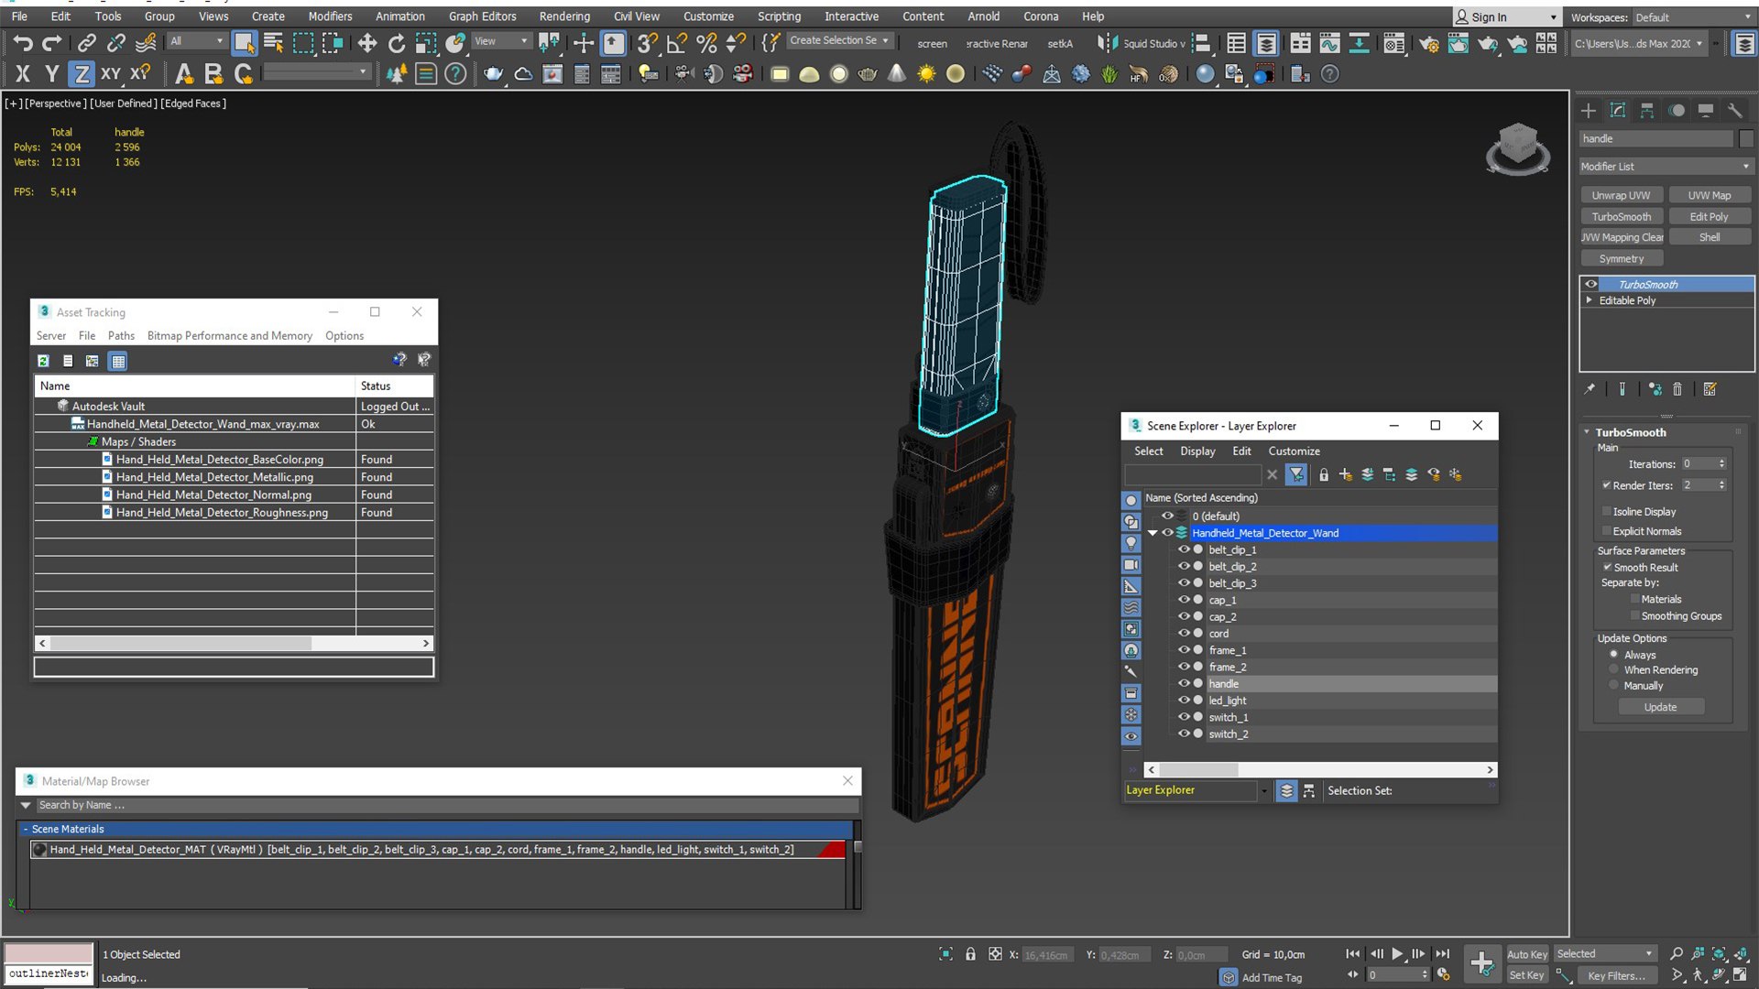The image size is (1759, 989).
Task: Open the selection filter All dropdown
Action: pos(197,41)
